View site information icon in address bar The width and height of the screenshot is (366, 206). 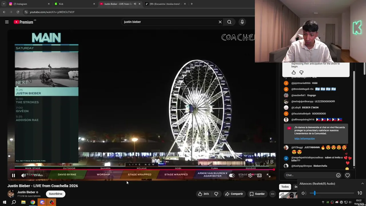pyautogui.click(x=26, y=12)
